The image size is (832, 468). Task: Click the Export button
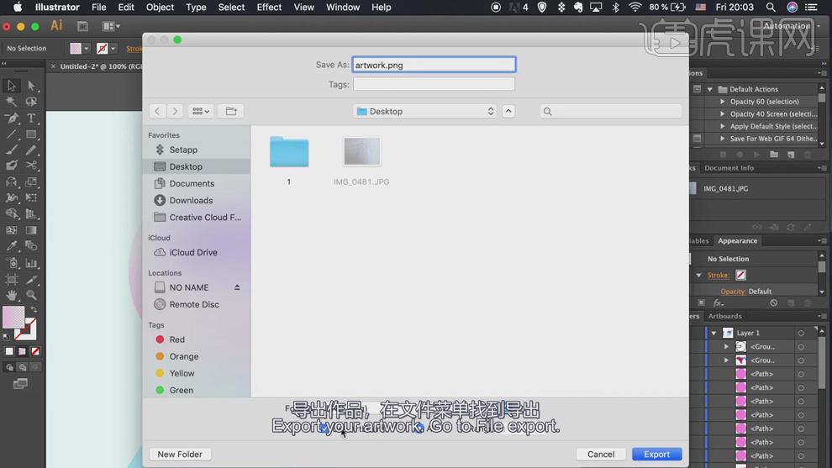pos(656,454)
